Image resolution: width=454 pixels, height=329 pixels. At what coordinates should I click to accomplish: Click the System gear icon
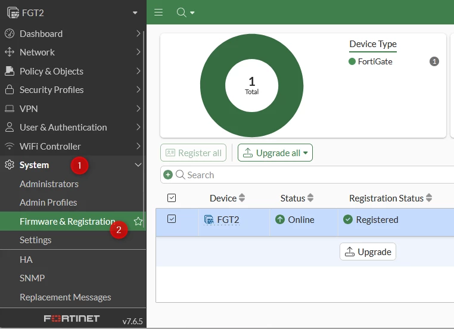[x=10, y=164]
